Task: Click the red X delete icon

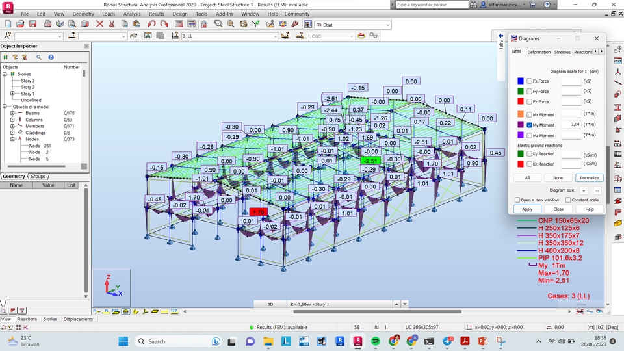Action: coord(99,24)
